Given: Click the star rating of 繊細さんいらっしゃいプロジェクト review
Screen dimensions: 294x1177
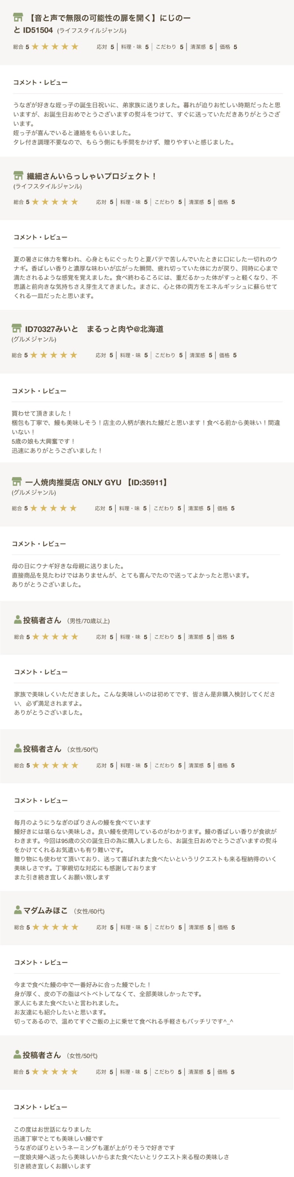Looking at the screenshot, I should click(x=55, y=202).
